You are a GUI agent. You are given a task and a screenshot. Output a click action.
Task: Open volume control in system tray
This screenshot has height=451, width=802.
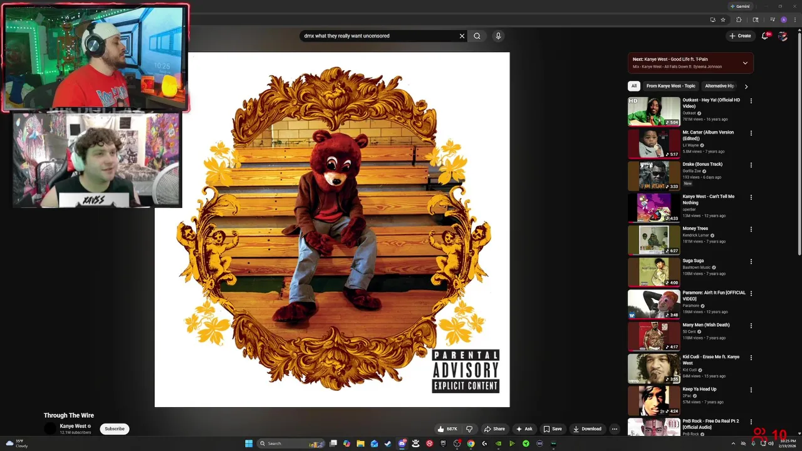click(771, 443)
